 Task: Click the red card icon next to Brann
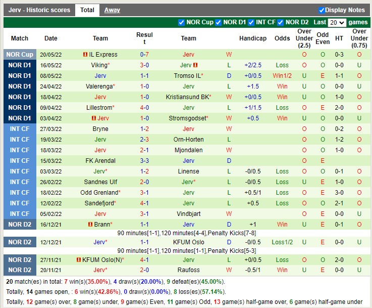coord(90,225)
